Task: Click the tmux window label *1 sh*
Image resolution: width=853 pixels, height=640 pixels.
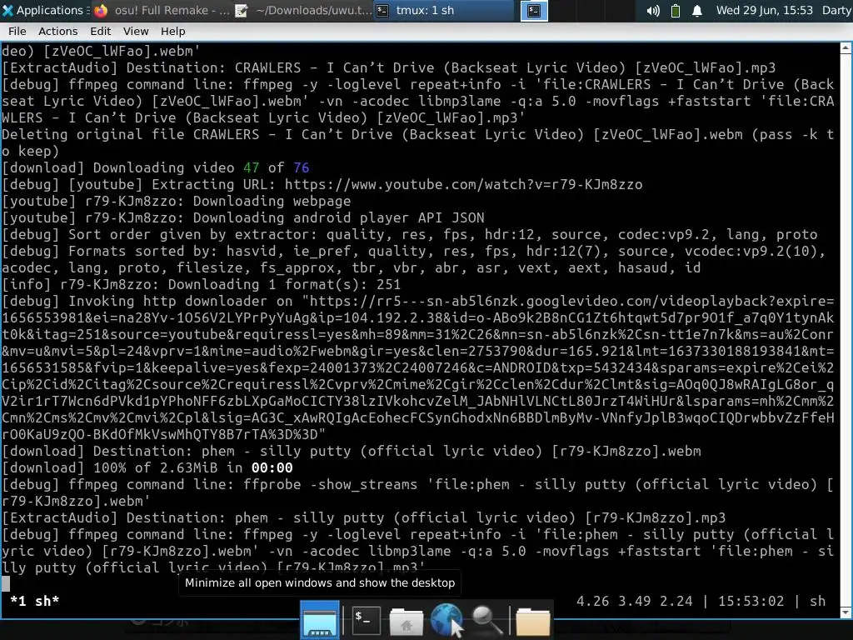Action: (x=35, y=602)
